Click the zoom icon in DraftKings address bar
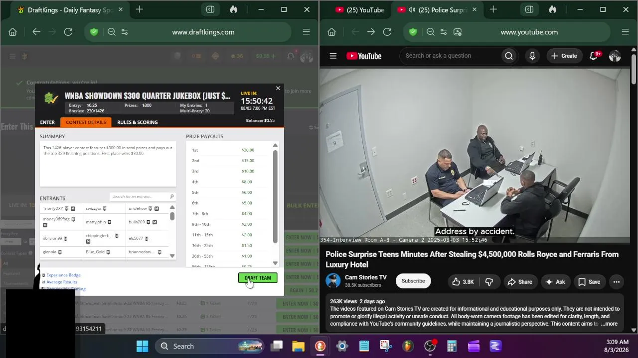 click(112, 32)
